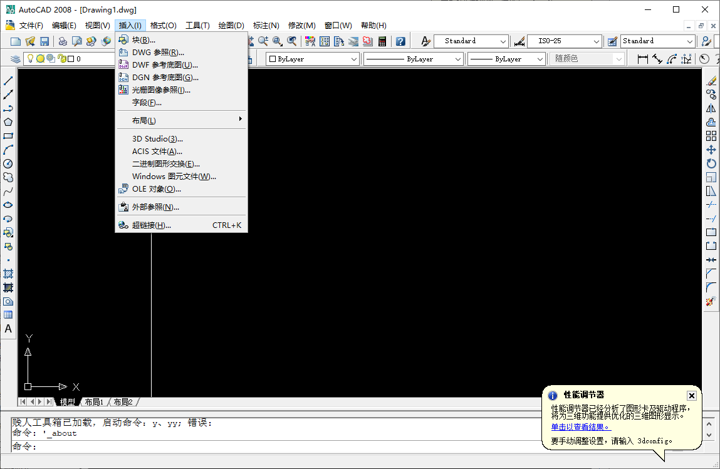
Task: Toggle layer 0 freeze icon
Action: pos(39,59)
